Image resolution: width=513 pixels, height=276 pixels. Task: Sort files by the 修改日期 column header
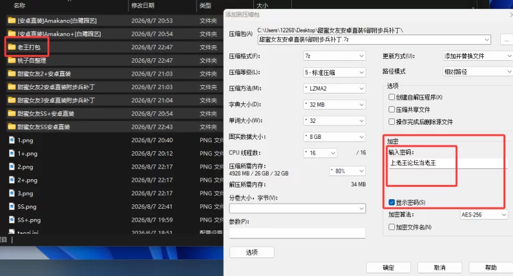pos(142,6)
